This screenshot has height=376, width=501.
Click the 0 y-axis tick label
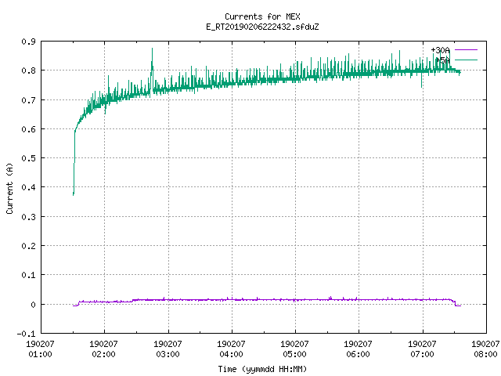[33, 305]
